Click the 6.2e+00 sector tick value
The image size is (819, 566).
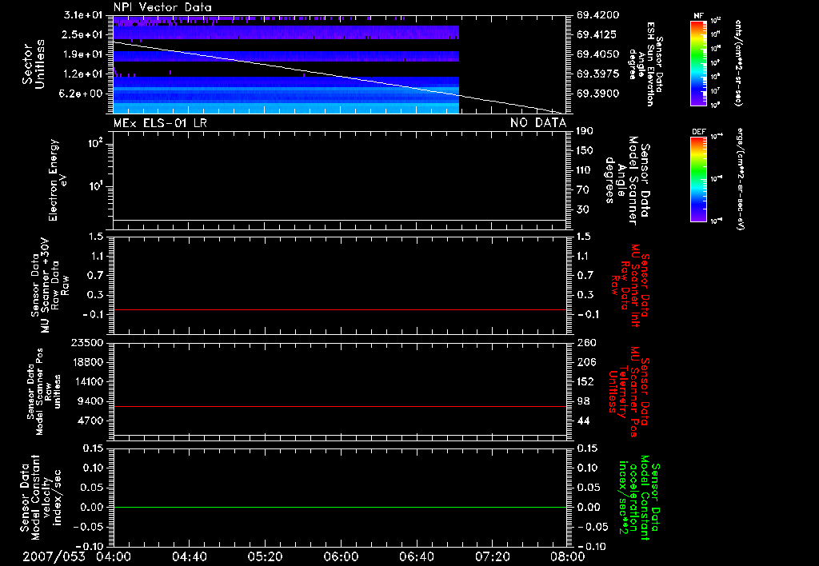(82, 94)
